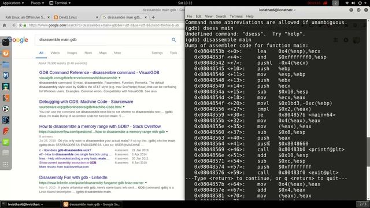
Task: Open system menu arrow in top bar
Action: coord(366,3)
